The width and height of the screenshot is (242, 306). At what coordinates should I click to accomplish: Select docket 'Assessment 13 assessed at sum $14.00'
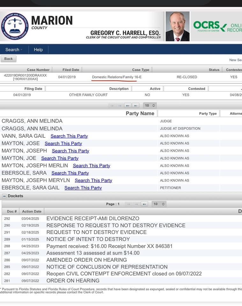93,253
